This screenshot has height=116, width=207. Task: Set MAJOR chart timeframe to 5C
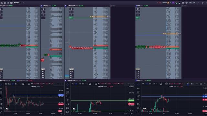6,84
